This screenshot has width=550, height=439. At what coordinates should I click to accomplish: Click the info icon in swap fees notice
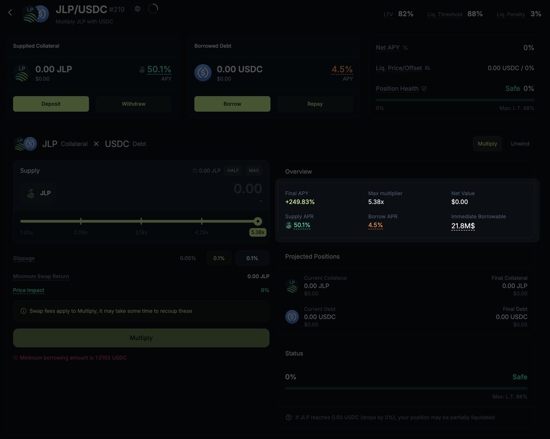click(23, 311)
